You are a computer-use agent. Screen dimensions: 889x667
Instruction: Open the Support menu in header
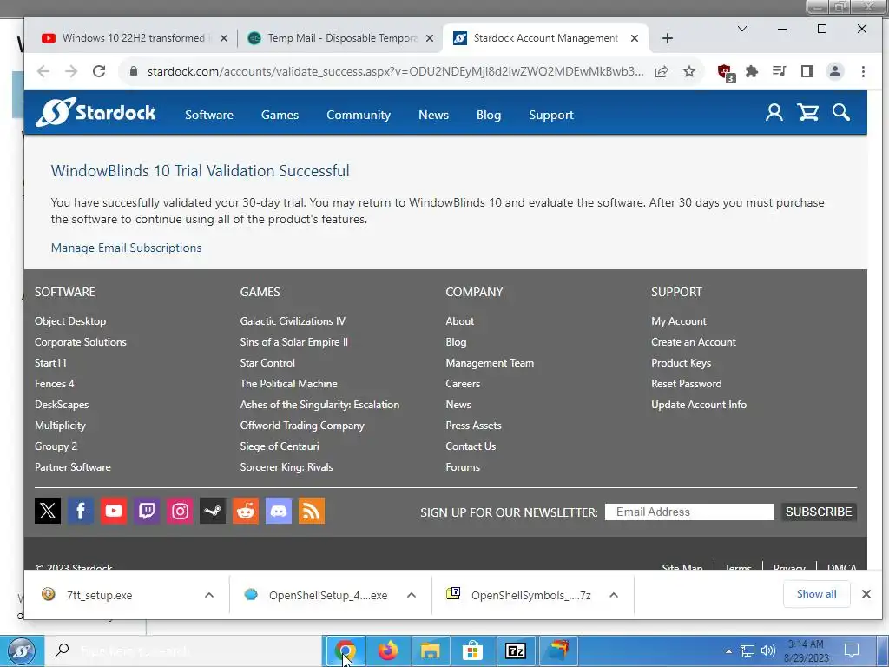(551, 115)
